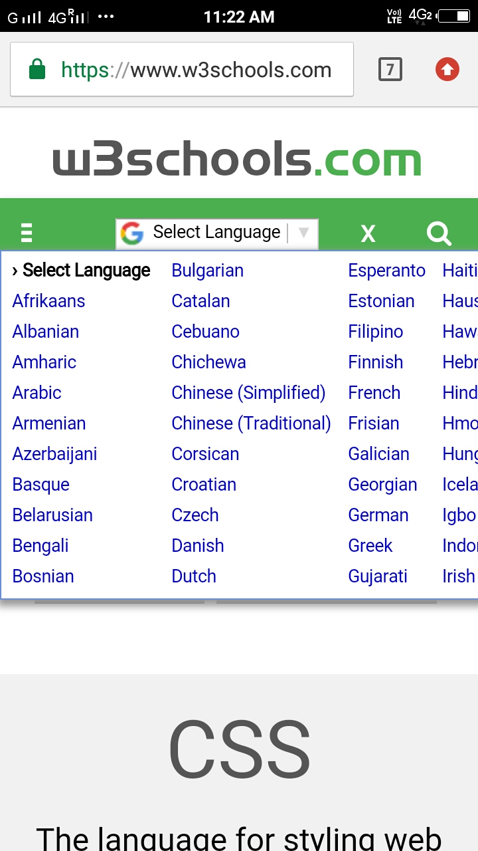Tap the green padlock security icon
The height and width of the screenshot is (851, 478).
point(37,69)
